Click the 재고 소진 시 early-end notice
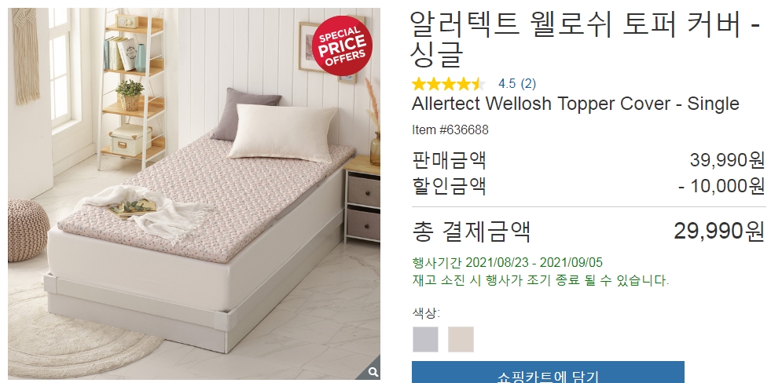 541,280
